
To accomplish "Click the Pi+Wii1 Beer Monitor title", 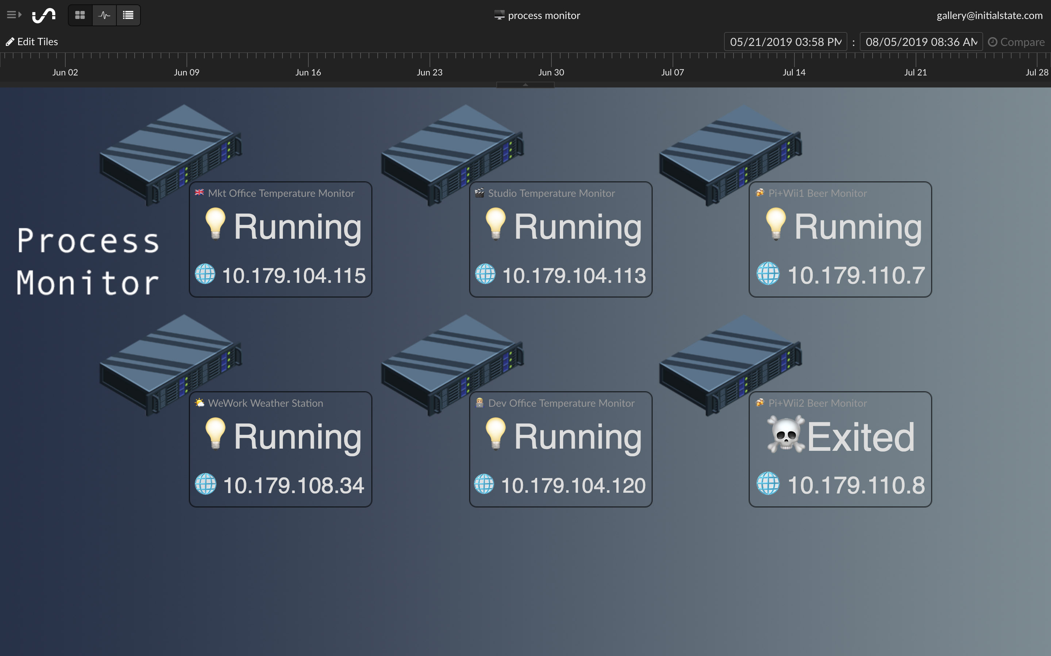I will click(817, 194).
